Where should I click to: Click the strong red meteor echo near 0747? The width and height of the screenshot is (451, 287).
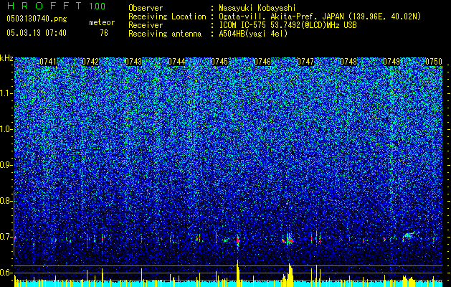coord(288,240)
